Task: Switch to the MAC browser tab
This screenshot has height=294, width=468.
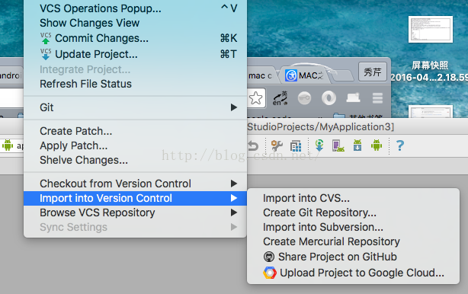Action: (x=304, y=75)
